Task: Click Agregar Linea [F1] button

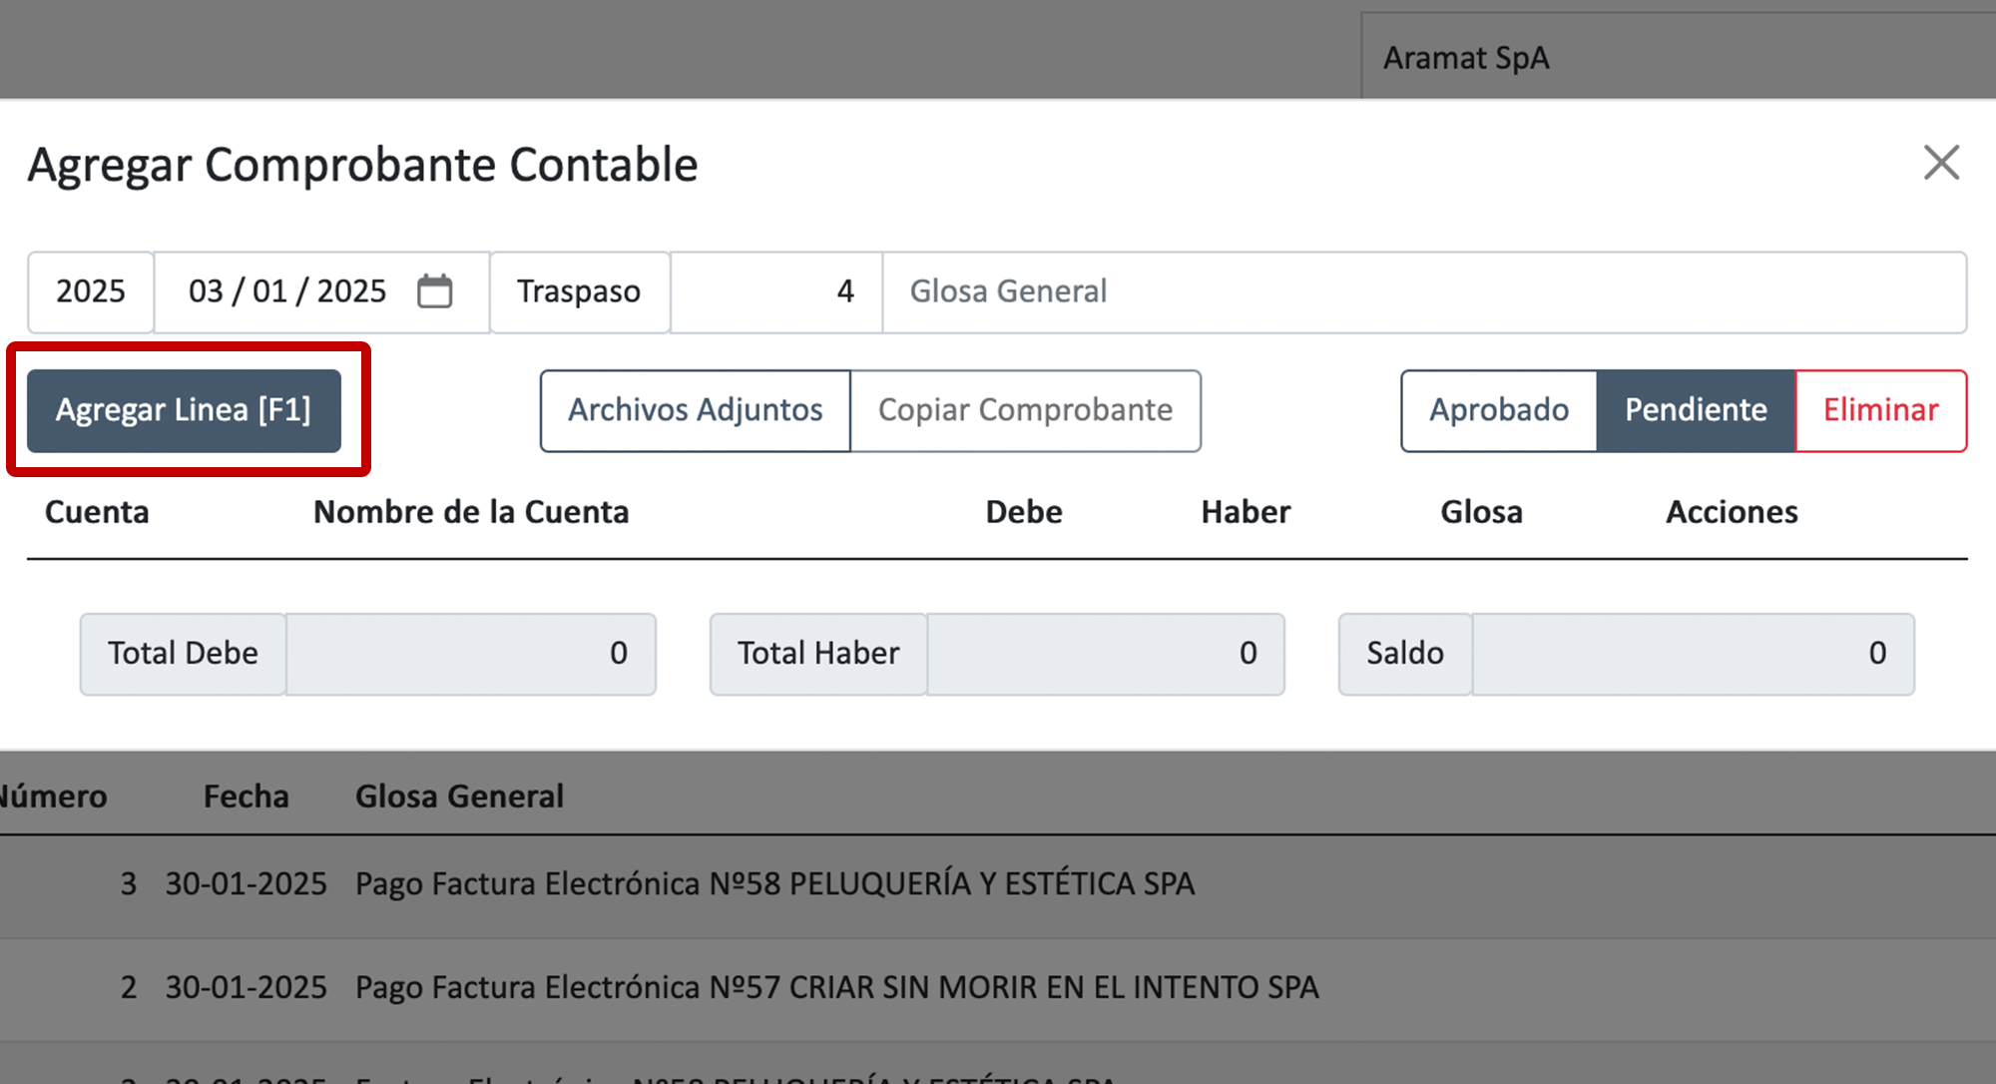Action: click(x=184, y=410)
